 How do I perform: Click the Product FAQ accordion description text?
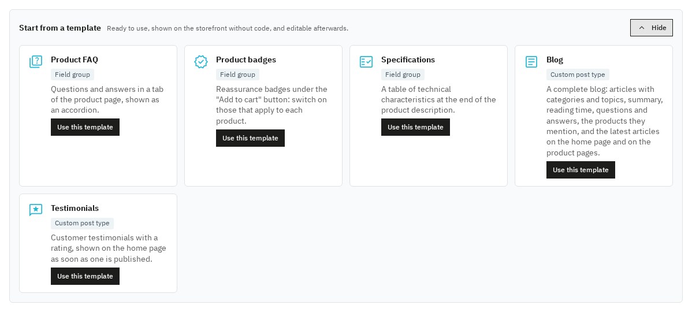point(107,100)
